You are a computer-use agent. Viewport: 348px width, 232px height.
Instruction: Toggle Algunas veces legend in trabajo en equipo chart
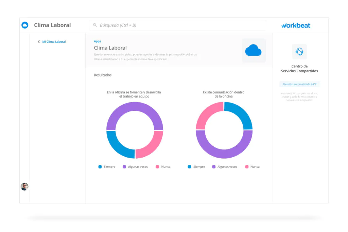point(135,167)
